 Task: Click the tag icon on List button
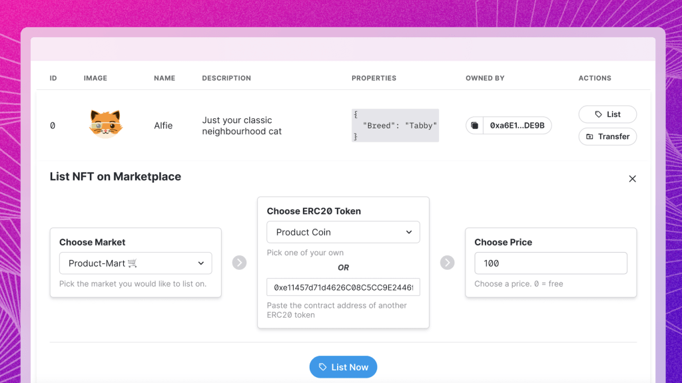click(x=598, y=114)
